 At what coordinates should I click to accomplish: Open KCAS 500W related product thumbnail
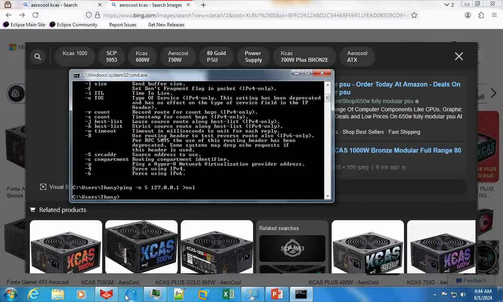click(141, 247)
